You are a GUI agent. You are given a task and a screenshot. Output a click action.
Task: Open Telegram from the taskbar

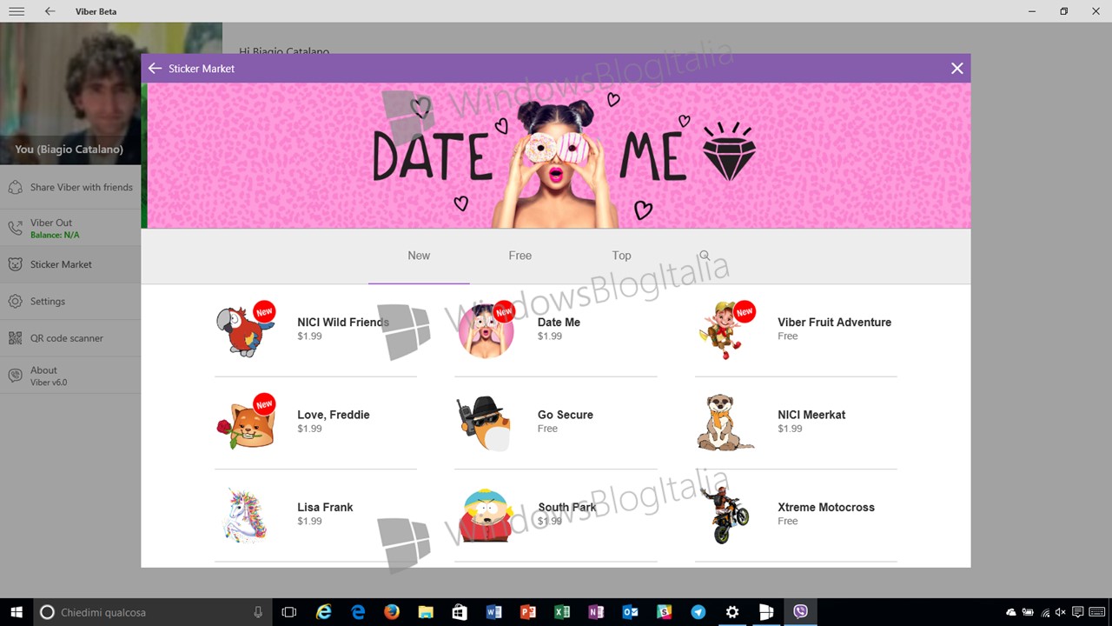(698, 612)
